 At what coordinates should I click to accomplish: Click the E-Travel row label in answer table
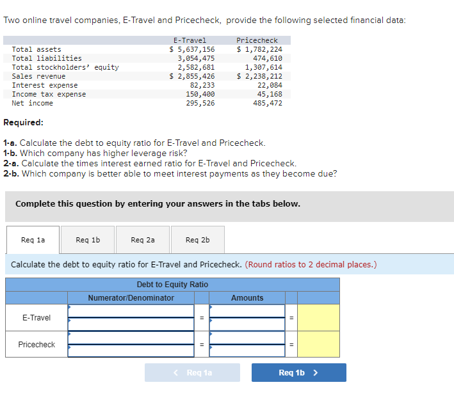pyautogui.click(x=36, y=318)
